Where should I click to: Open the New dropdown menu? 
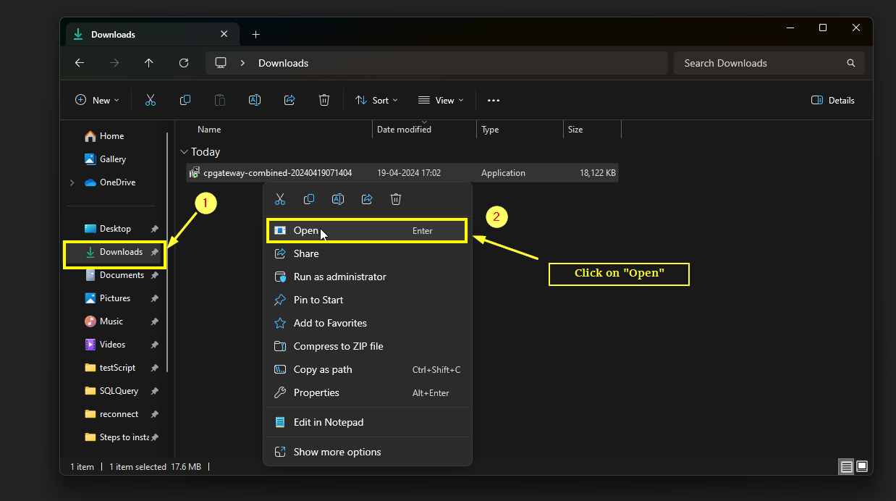(97, 100)
